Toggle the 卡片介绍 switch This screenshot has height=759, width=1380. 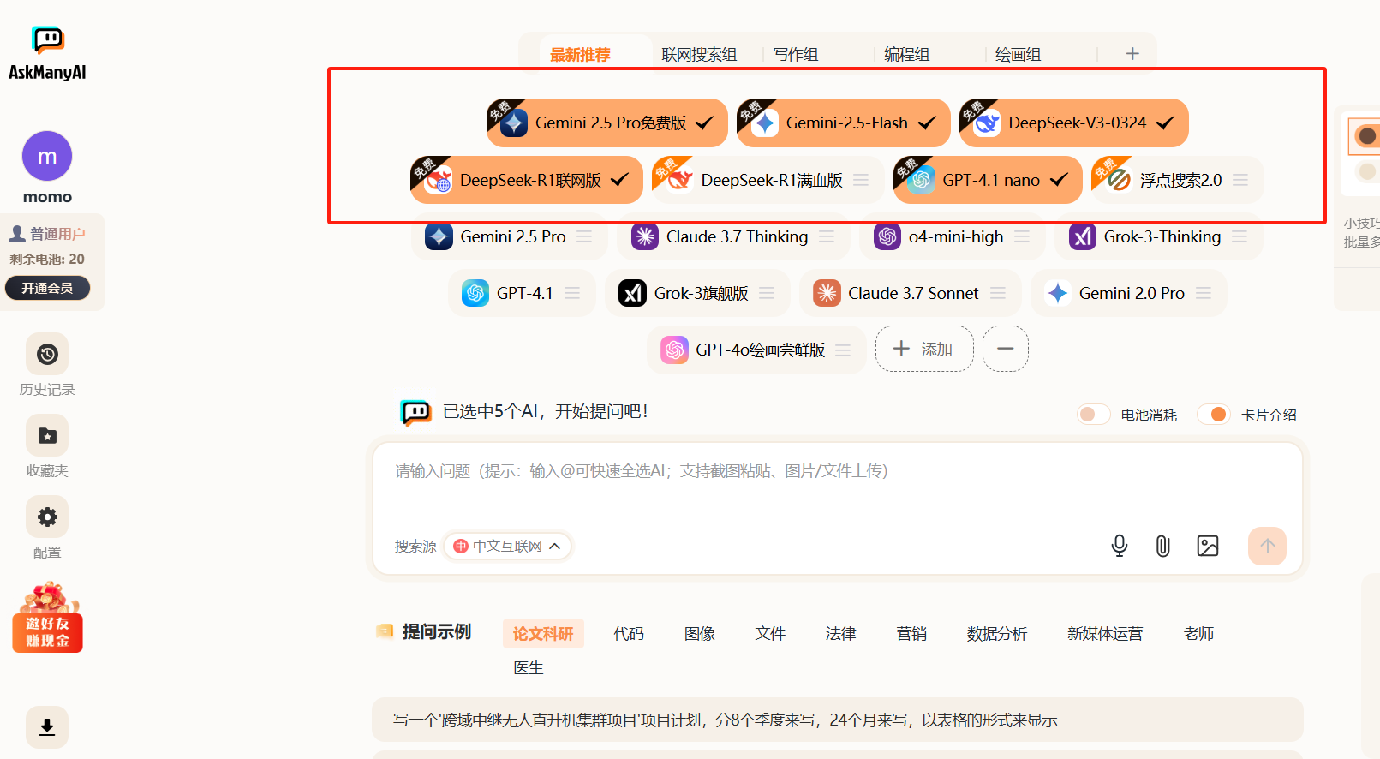coord(1213,415)
